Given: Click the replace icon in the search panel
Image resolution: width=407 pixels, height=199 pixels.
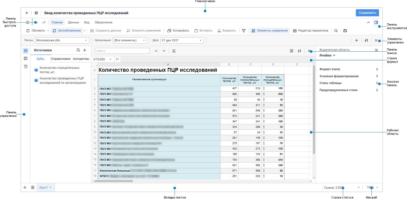Looking at the screenshot, I should (174, 51).
